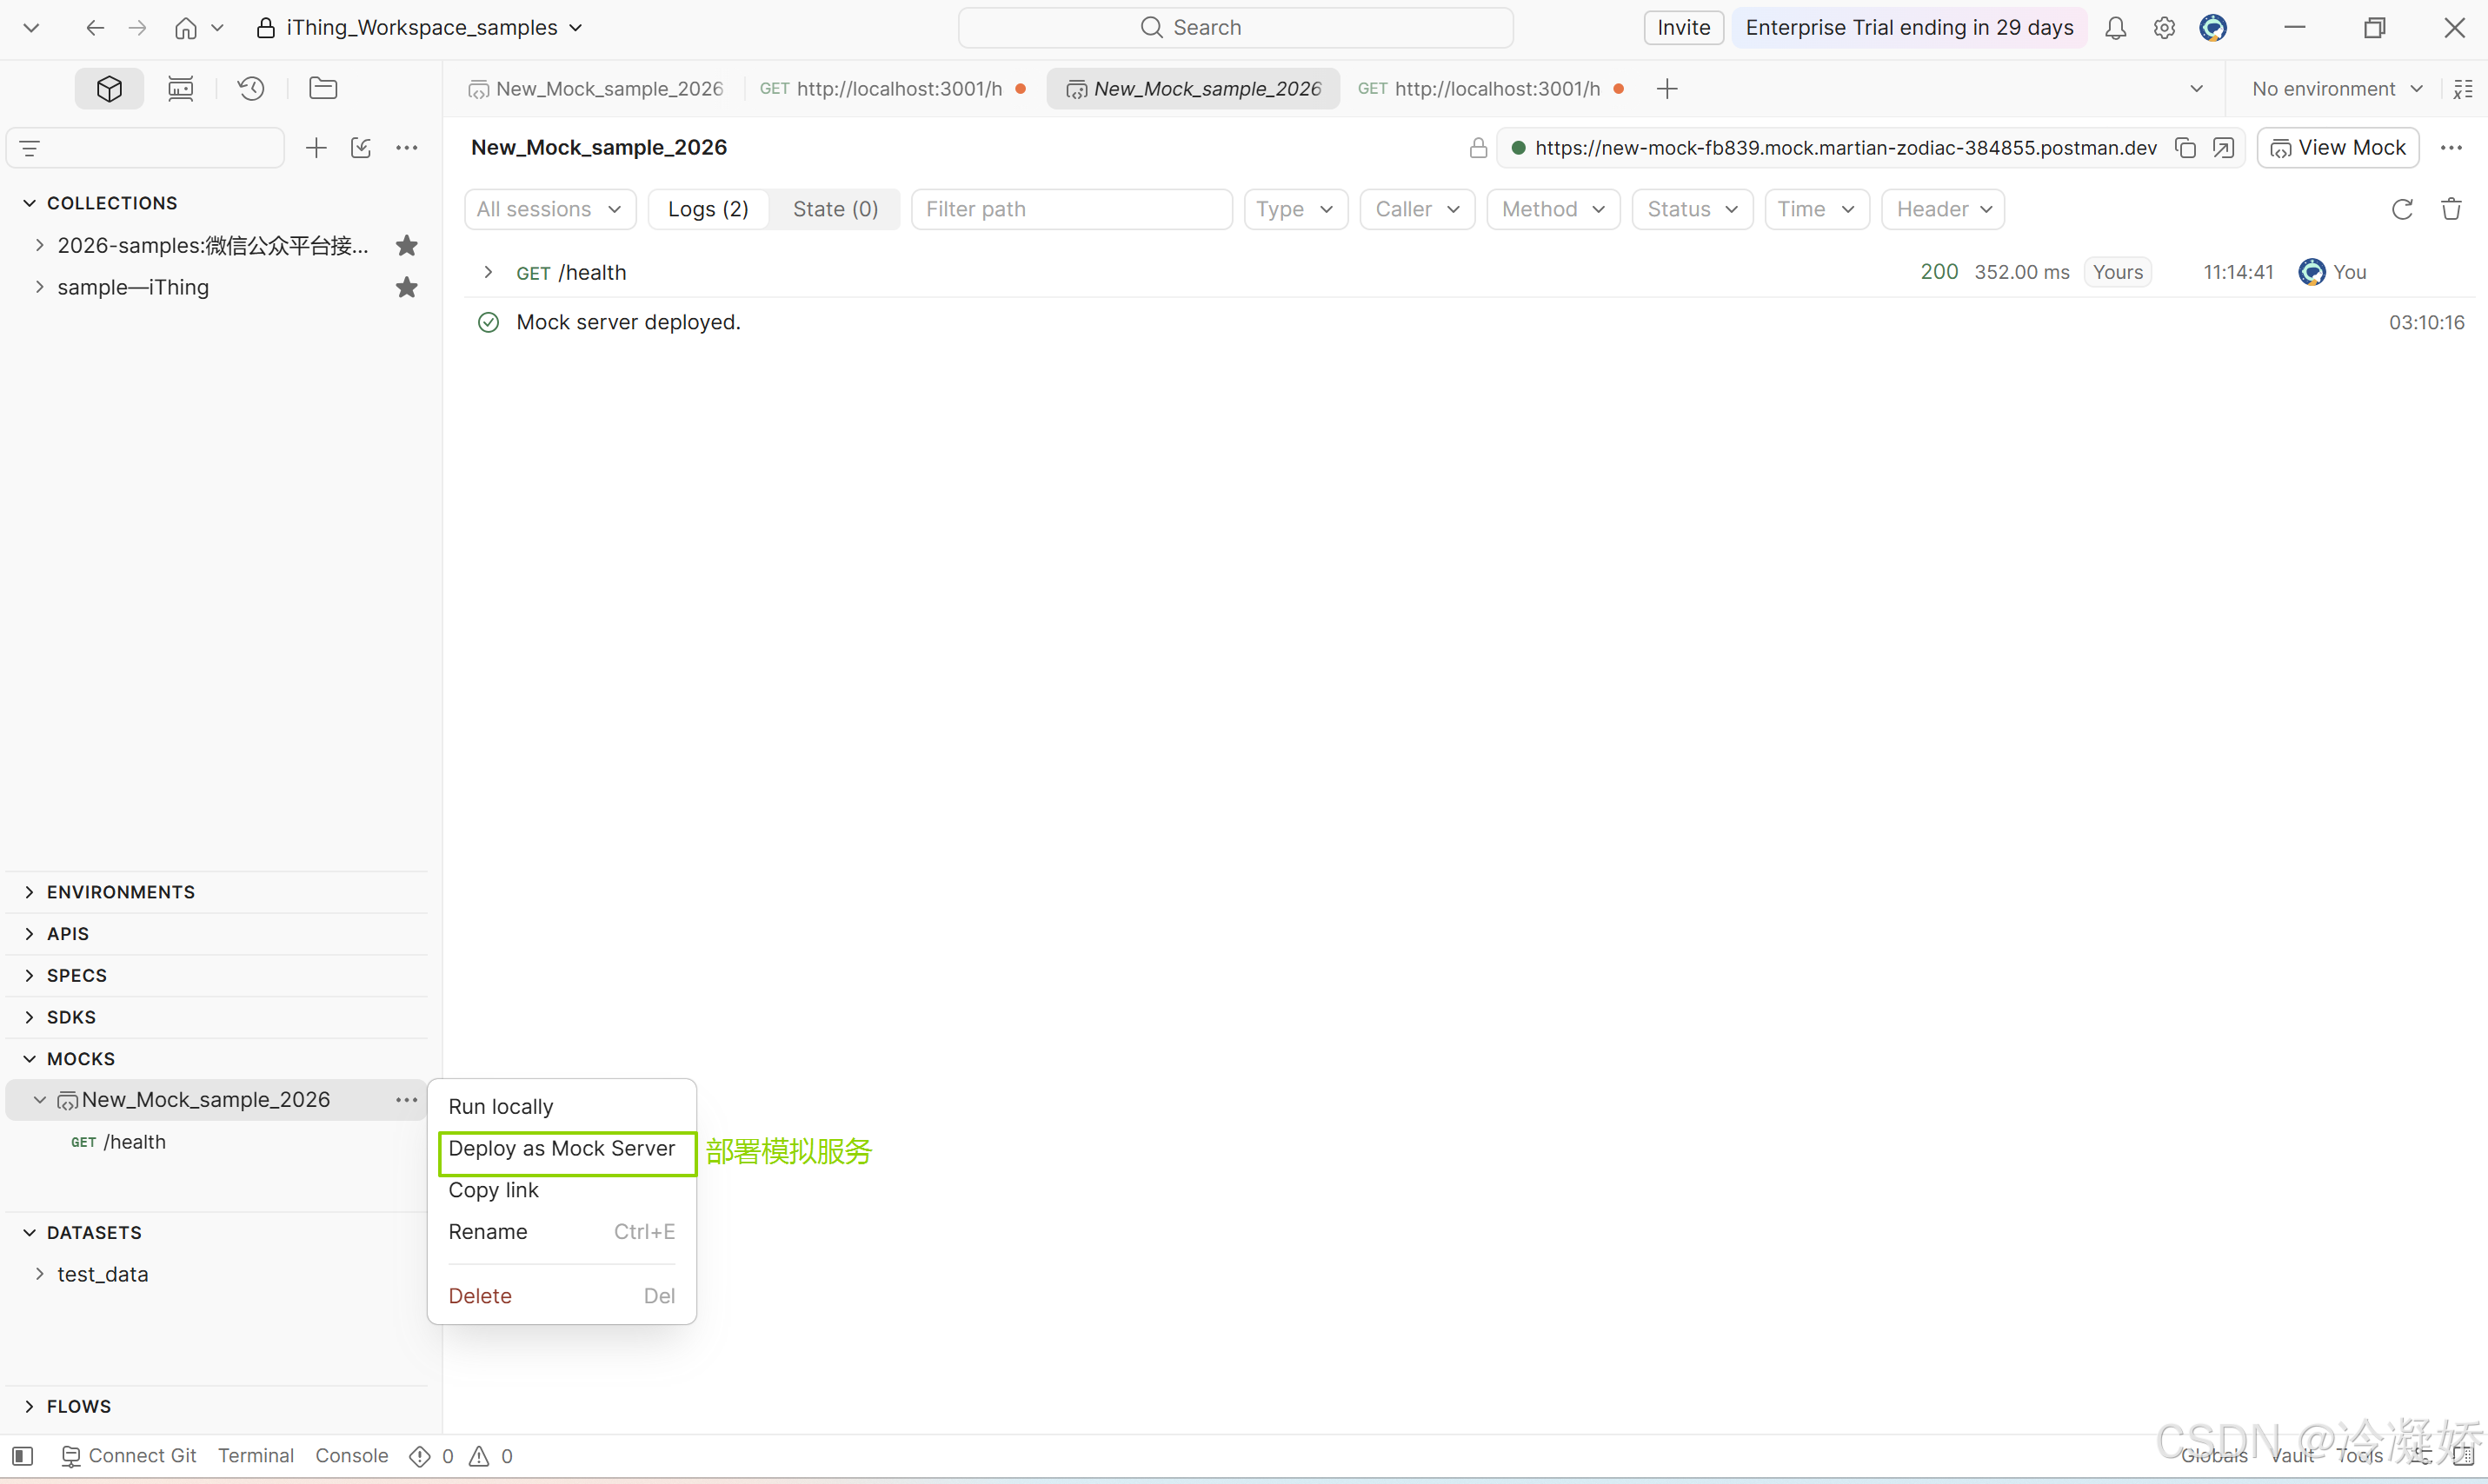Screen dimensions: 2488x1484
Task: Click the View Mock button
Action: coord(2337,148)
